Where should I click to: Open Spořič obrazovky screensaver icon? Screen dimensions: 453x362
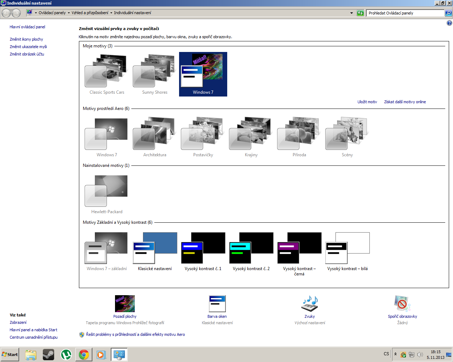point(402,304)
